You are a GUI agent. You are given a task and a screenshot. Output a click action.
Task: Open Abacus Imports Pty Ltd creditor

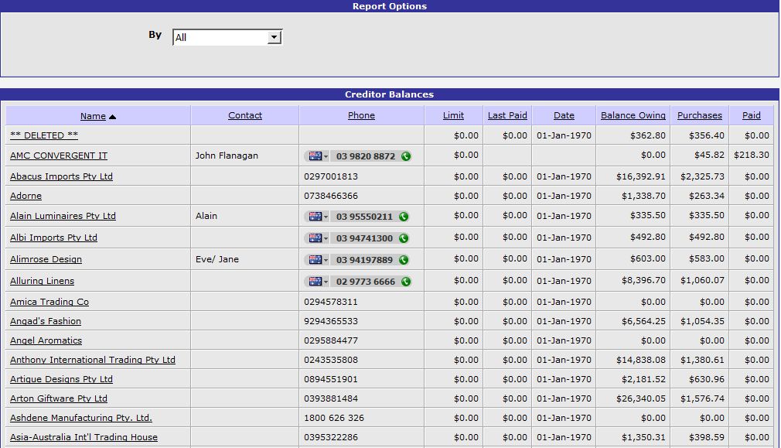tap(61, 176)
